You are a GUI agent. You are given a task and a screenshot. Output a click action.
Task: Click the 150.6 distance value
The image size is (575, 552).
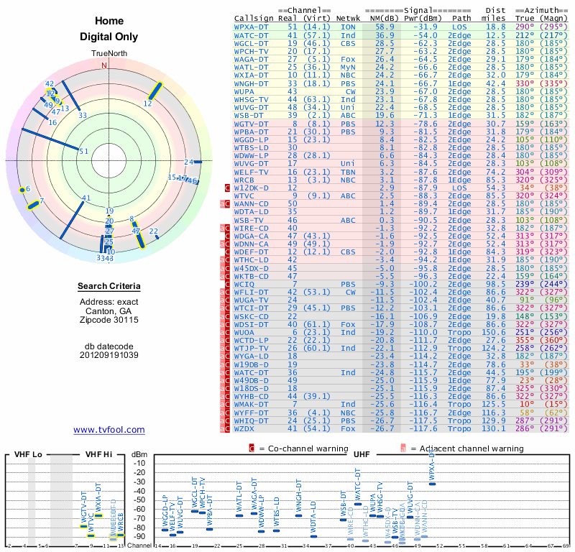pyautogui.click(x=494, y=332)
